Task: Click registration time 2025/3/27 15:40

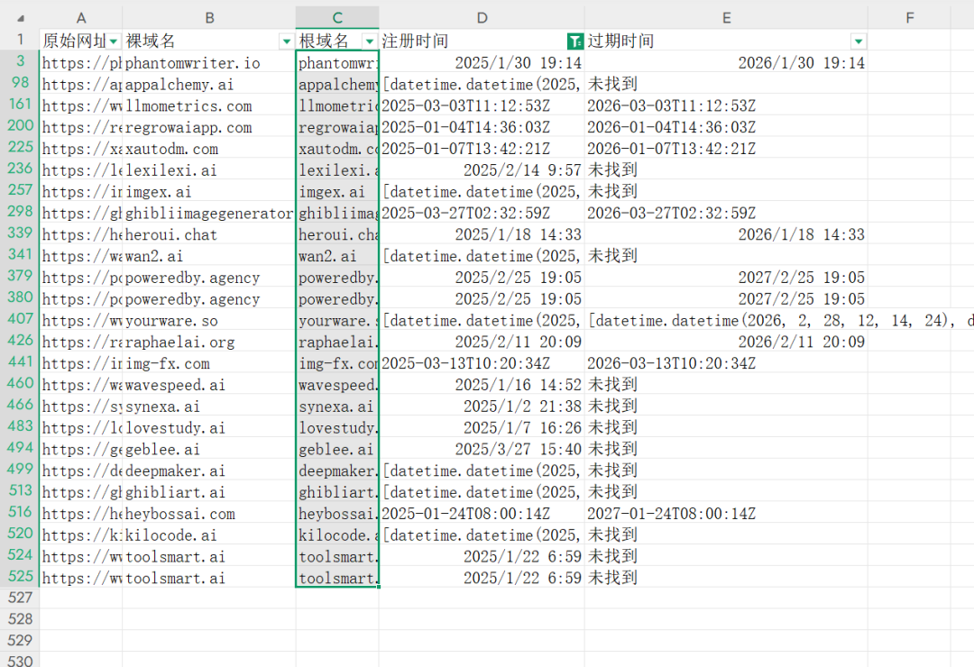Action: coord(482,449)
